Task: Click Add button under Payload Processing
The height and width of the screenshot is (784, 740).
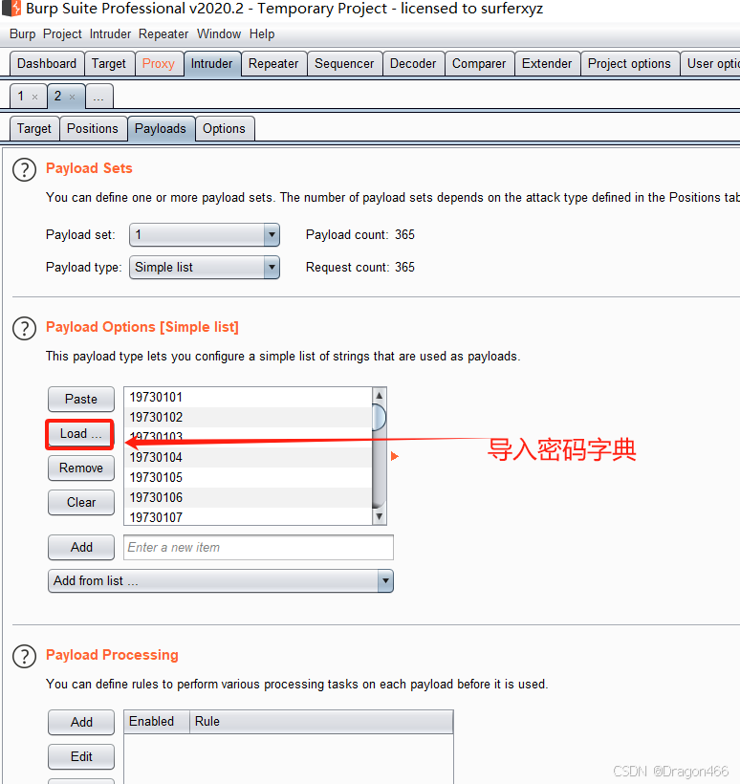Action: [81, 723]
